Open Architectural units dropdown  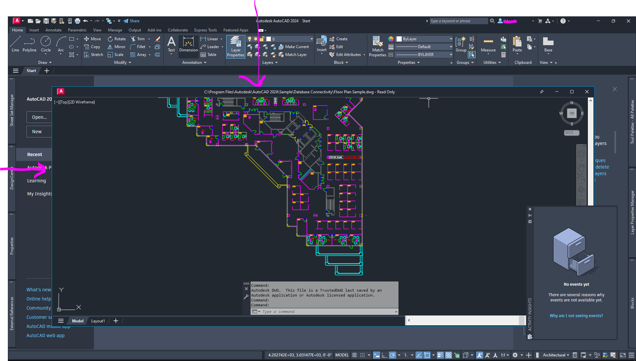pos(556,355)
